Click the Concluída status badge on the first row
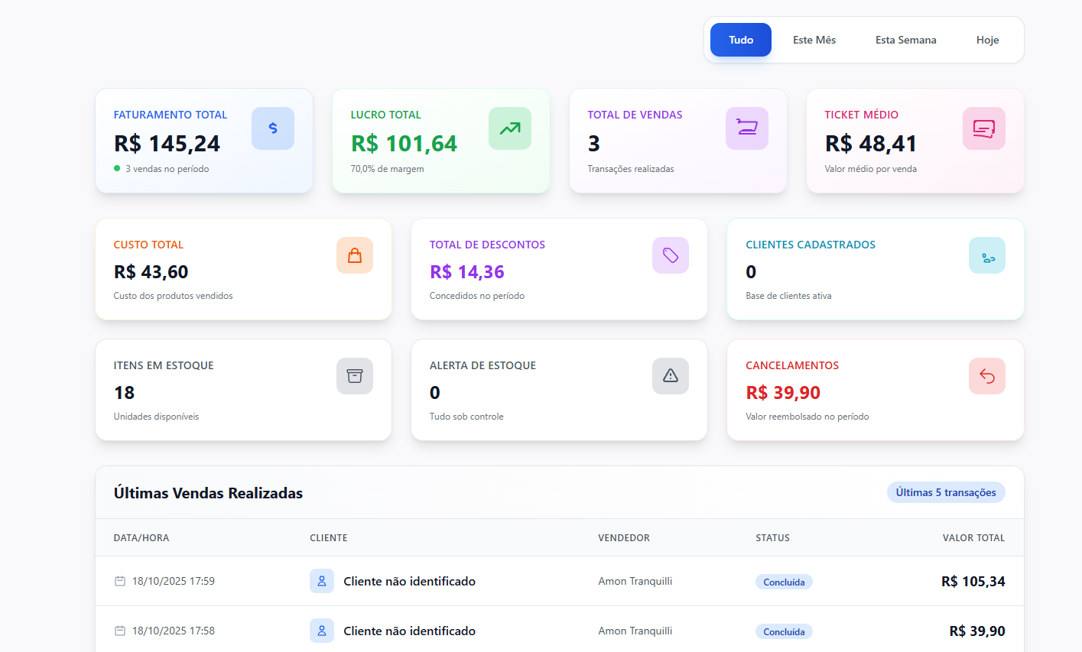The width and height of the screenshot is (1082, 652). [x=784, y=582]
